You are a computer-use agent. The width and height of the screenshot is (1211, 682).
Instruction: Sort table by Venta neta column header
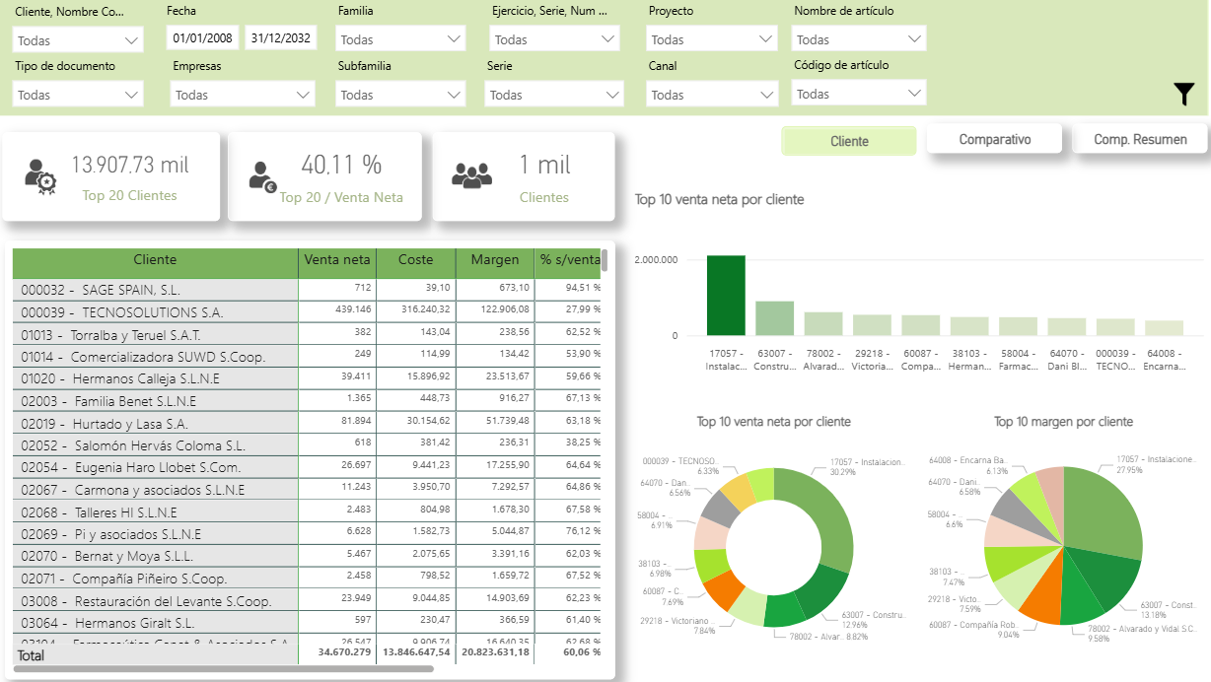337,260
